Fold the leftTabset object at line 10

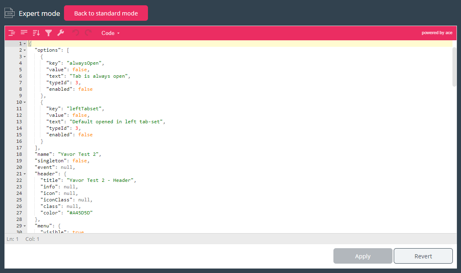[x=24, y=102]
